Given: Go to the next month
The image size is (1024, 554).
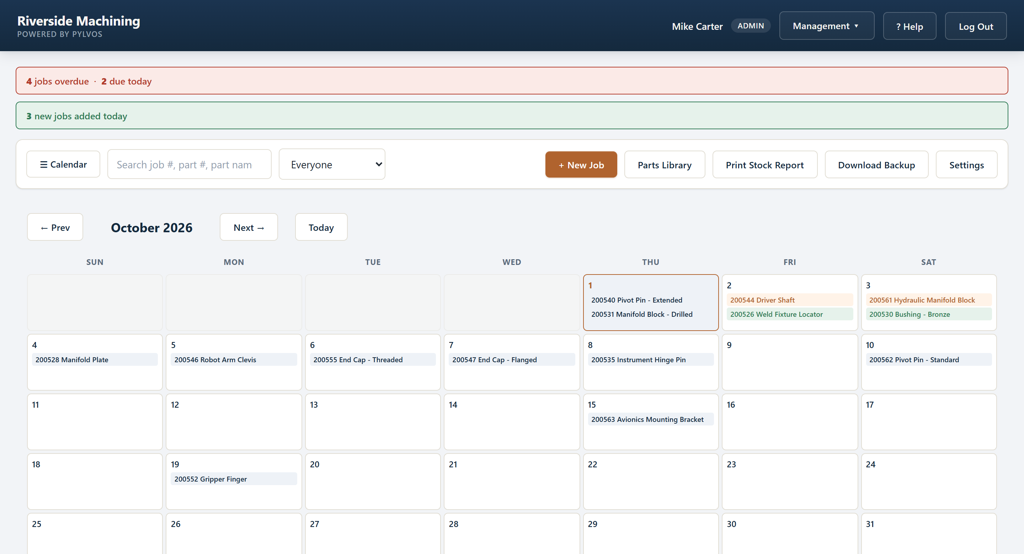Looking at the screenshot, I should [249, 227].
